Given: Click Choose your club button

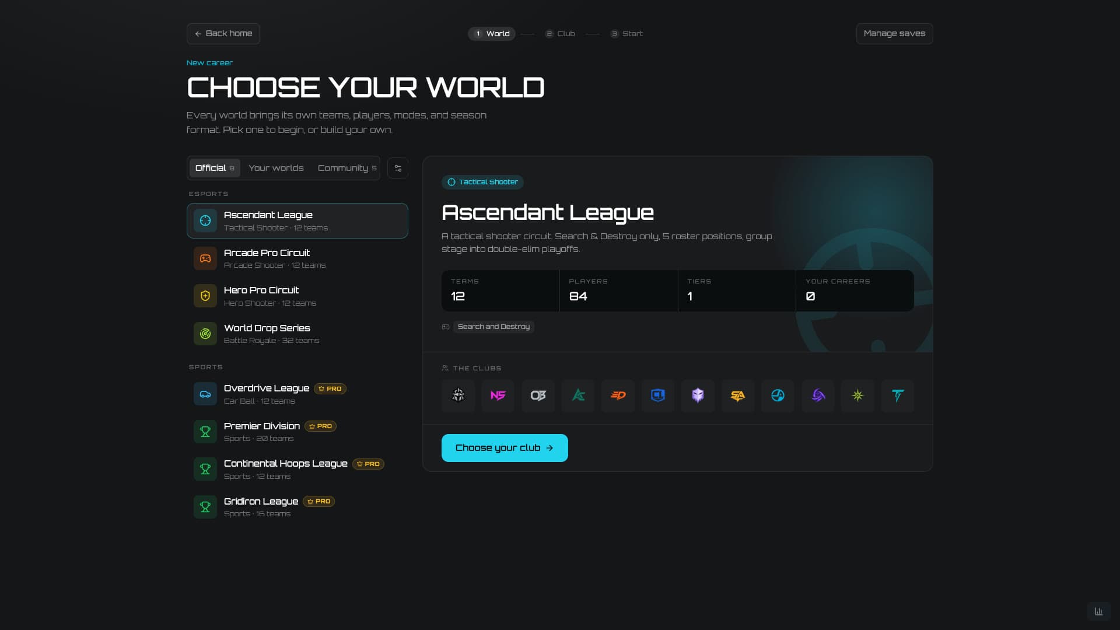Looking at the screenshot, I should (x=505, y=448).
